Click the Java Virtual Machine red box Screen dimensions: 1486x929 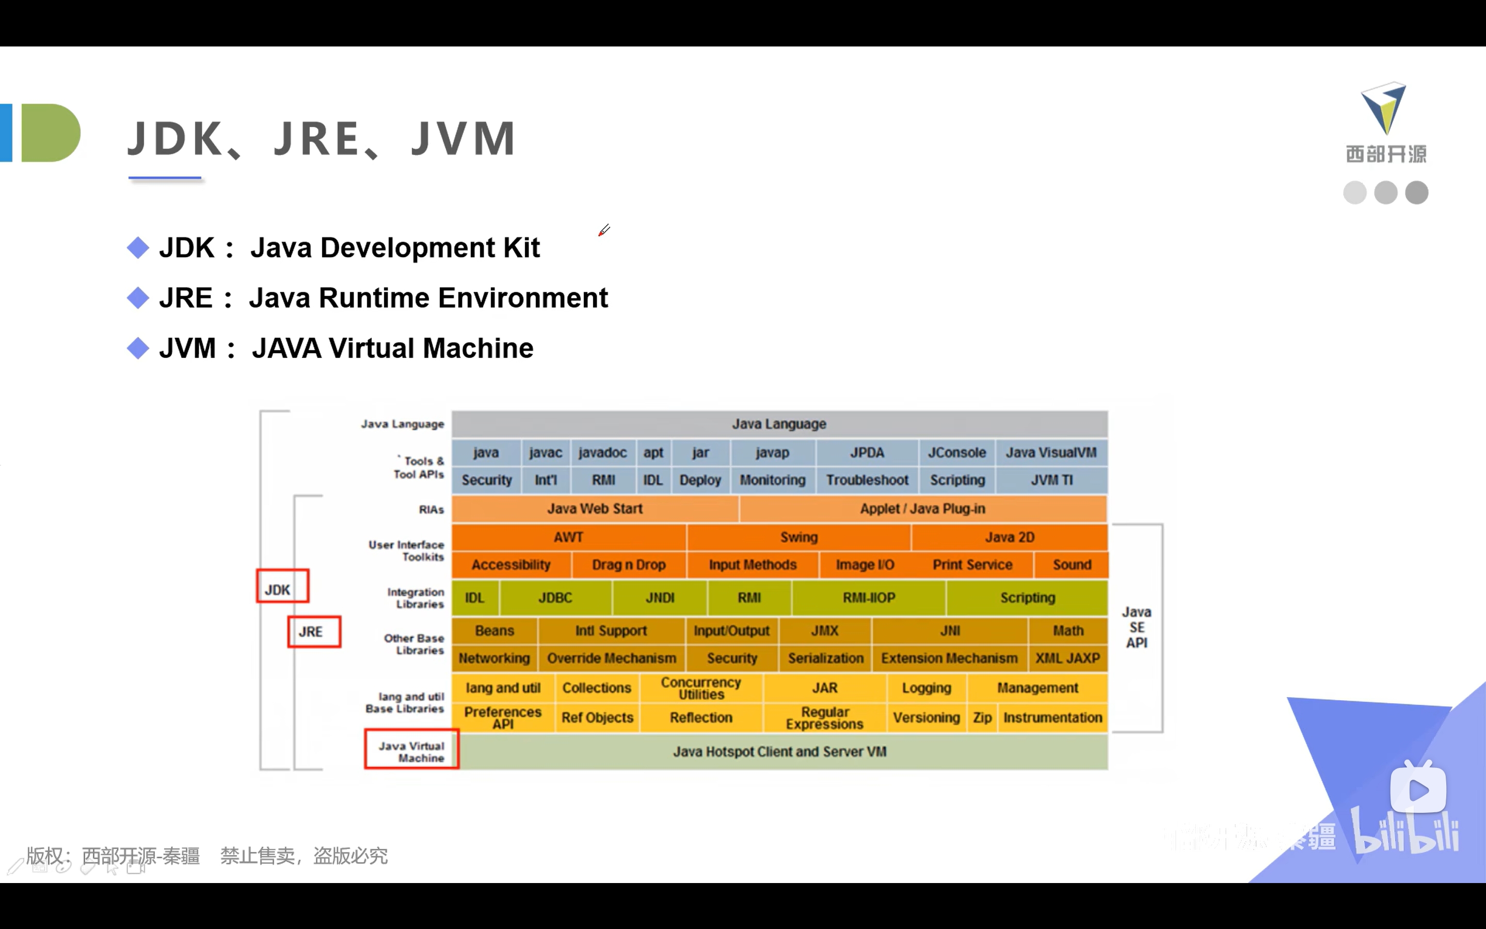click(411, 749)
